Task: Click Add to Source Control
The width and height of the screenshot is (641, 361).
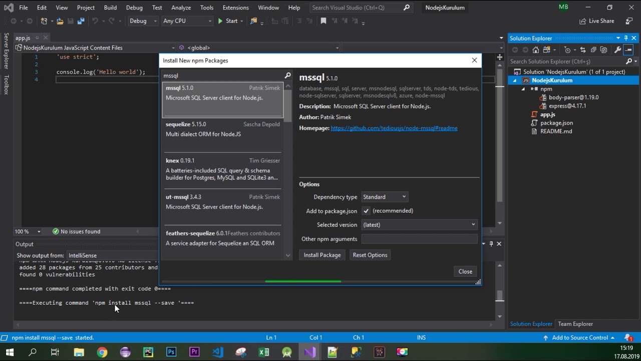Action: (580, 337)
